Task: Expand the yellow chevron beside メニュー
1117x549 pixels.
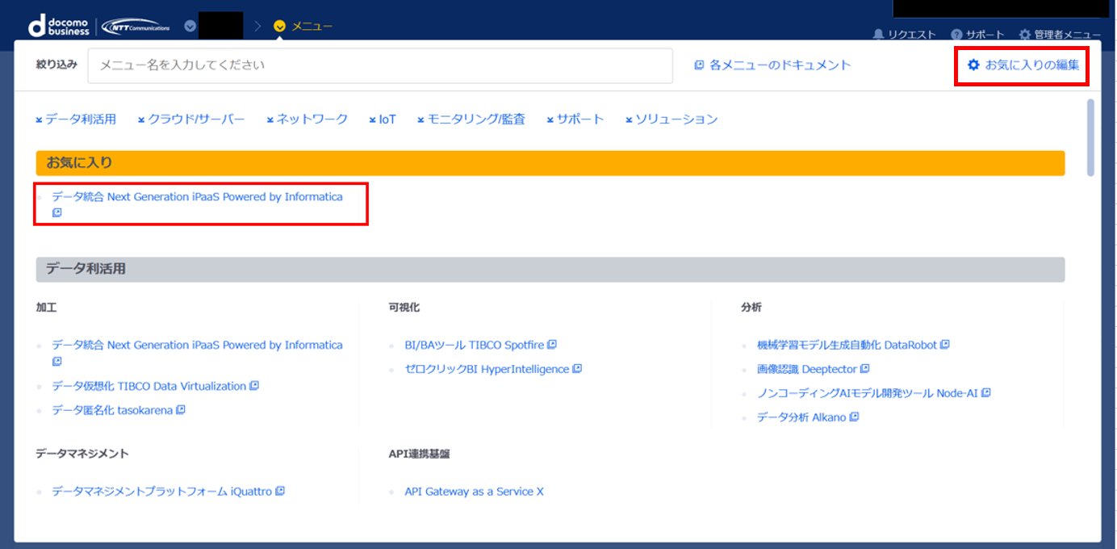Action: pyautogui.click(x=279, y=25)
